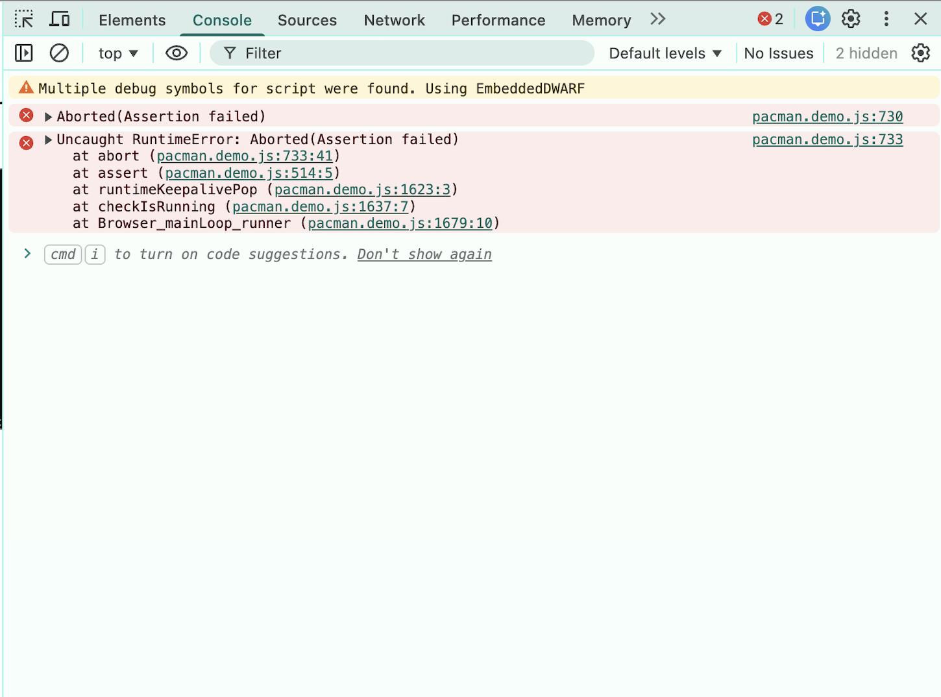Collapse the Uncaught RuntimeError stack trace

pyautogui.click(x=48, y=140)
